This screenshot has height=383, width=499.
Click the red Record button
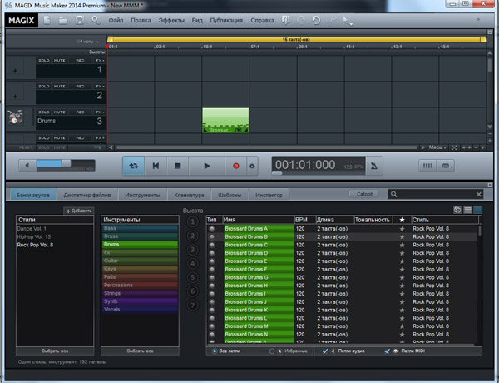pos(235,166)
